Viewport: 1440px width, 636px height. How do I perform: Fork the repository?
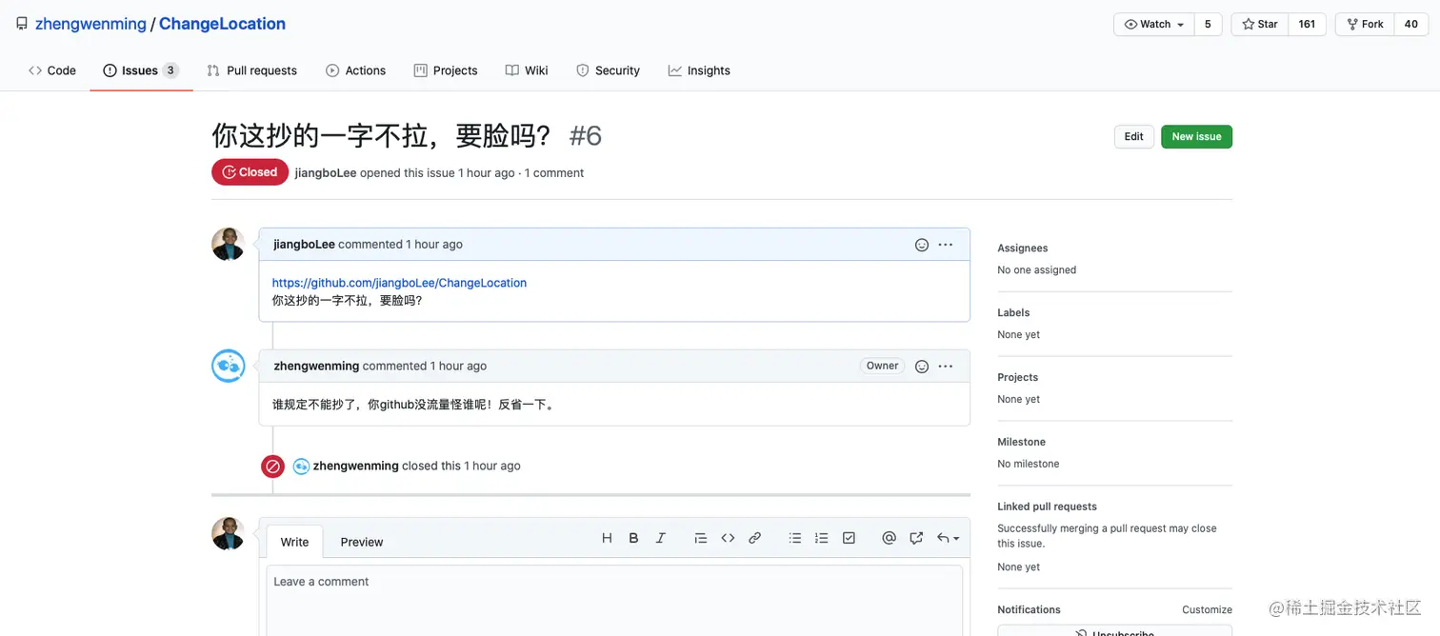point(1365,25)
